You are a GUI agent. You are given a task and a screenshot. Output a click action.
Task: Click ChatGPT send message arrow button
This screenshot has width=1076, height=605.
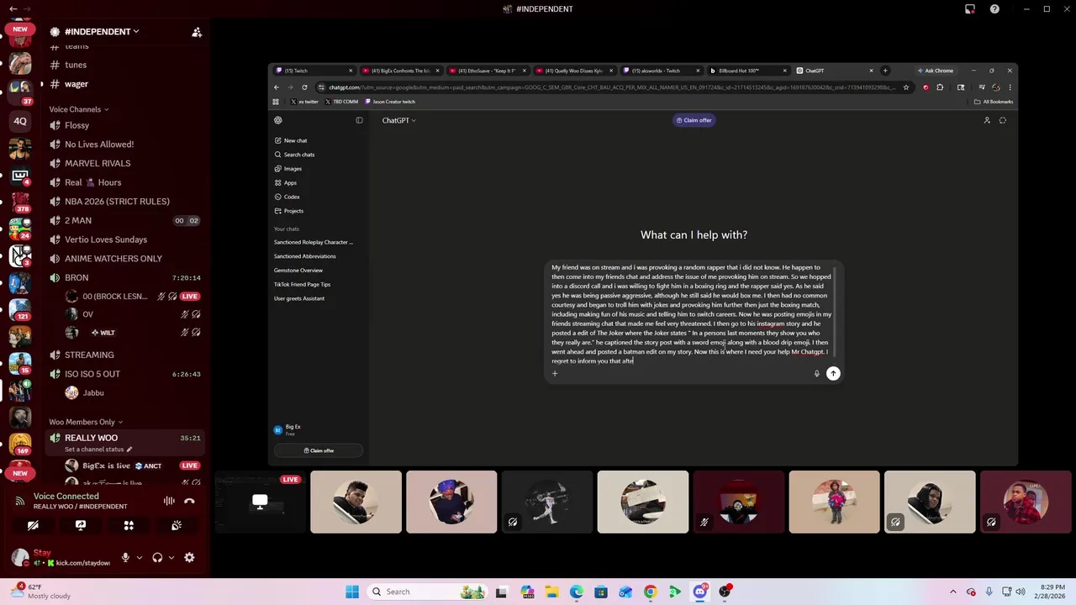pyautogui.click(x=833, y=373)
